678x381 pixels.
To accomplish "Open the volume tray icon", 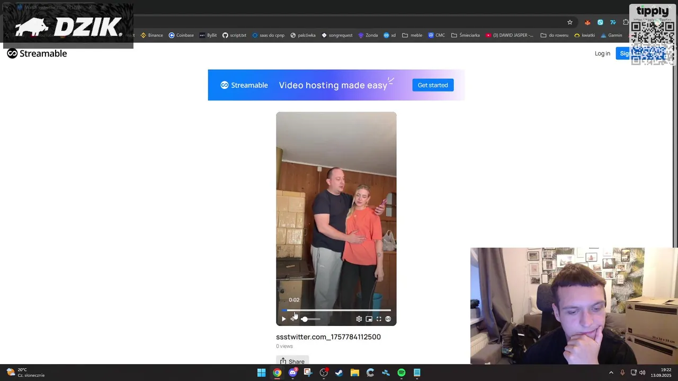I will [x=643, y=373].
